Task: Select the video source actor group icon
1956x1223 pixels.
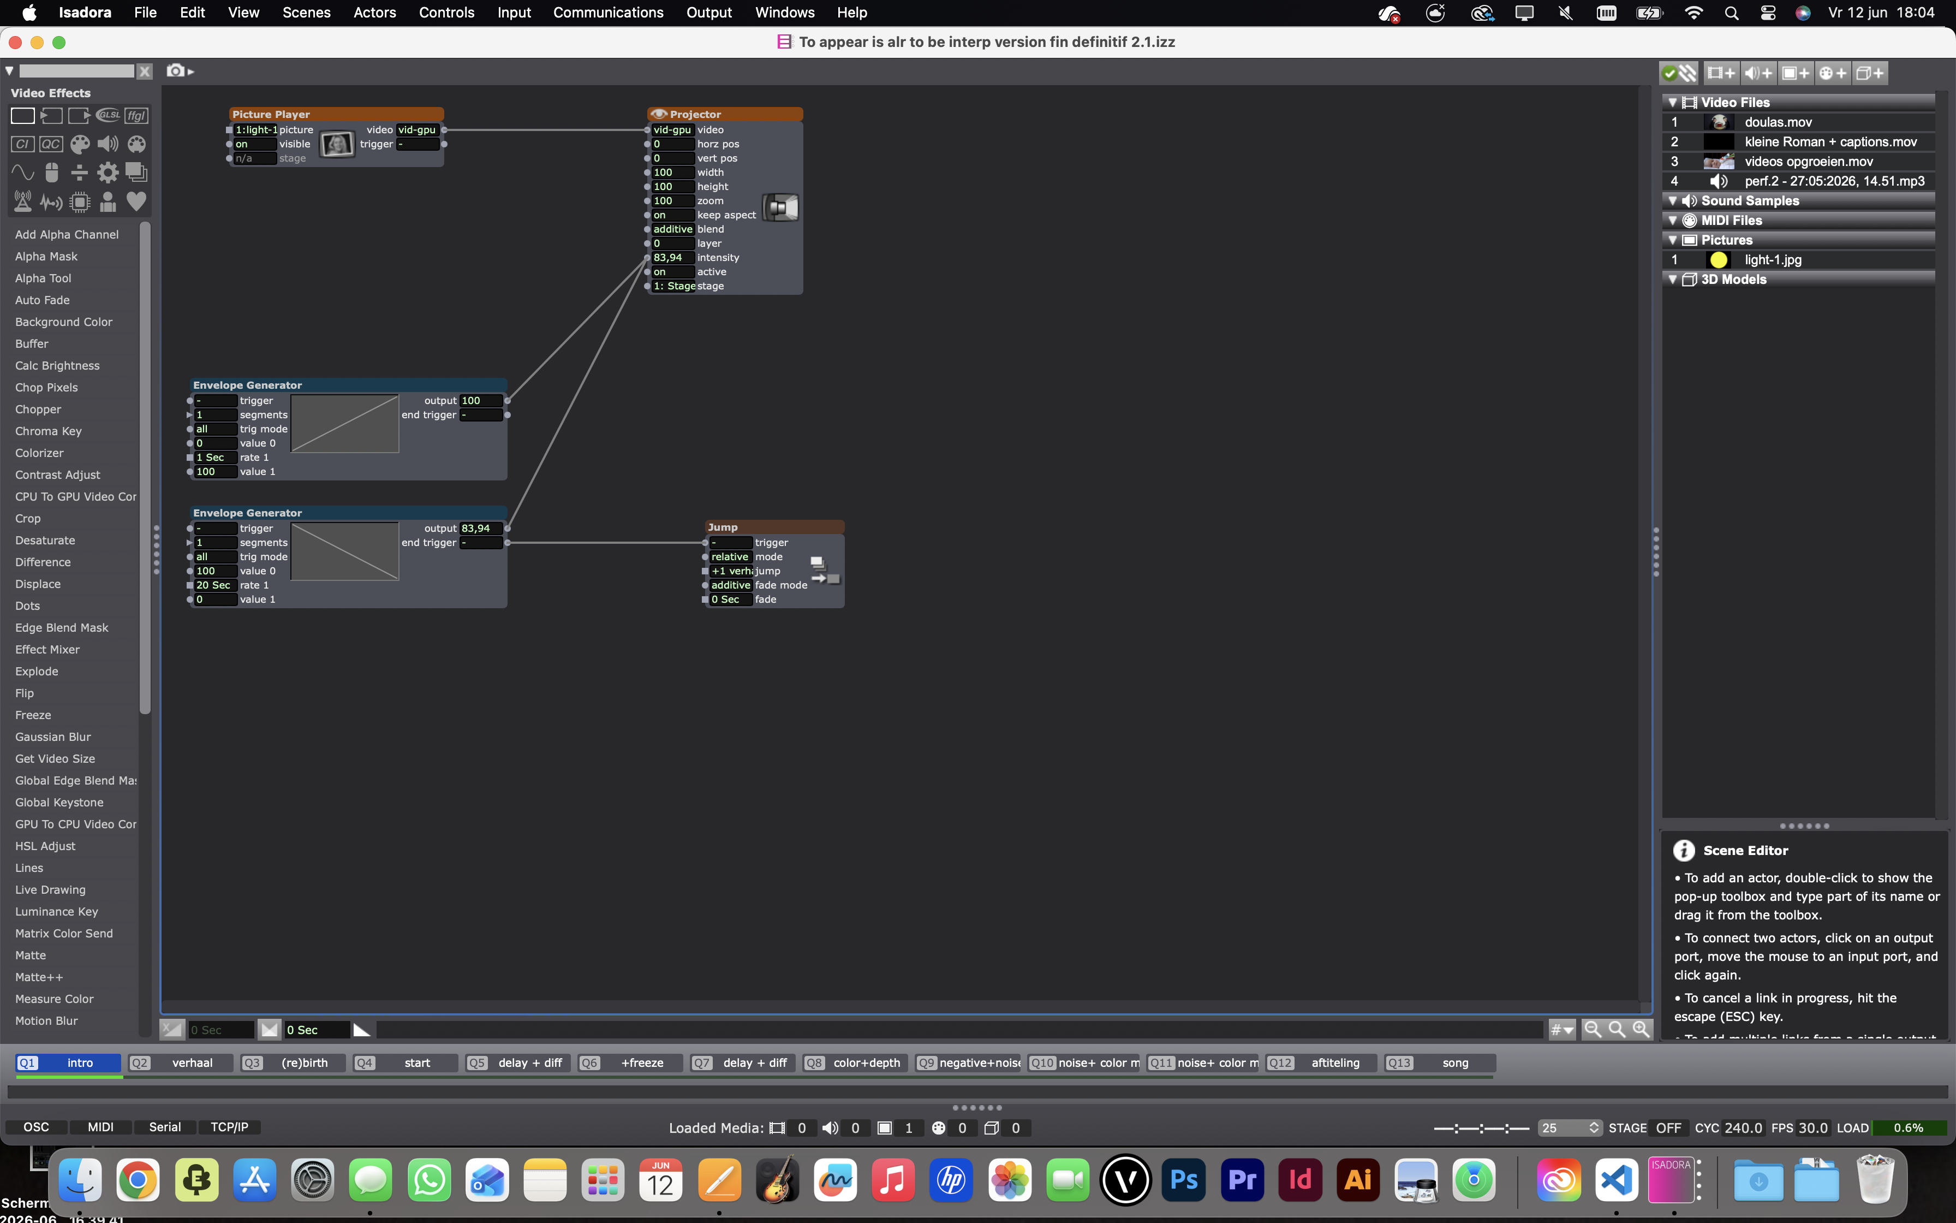Action: 51,116
